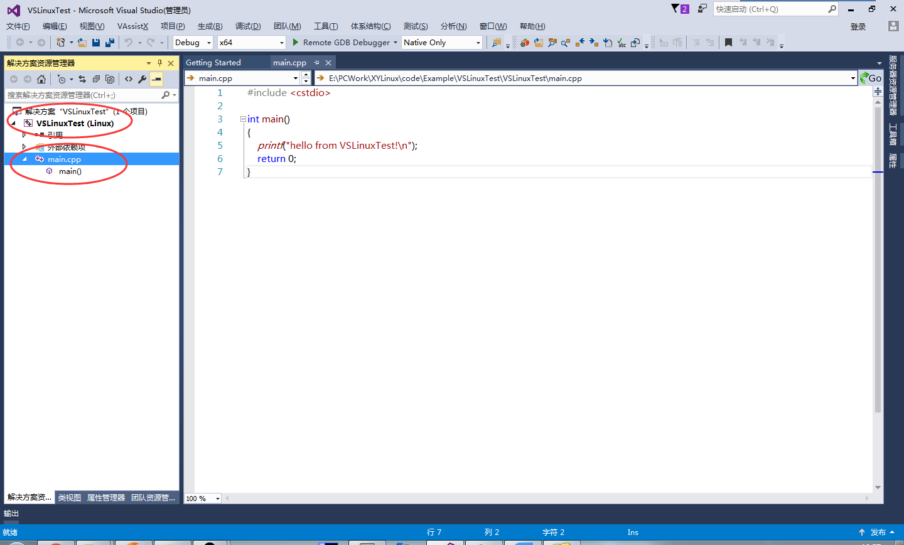Click the Save All toolbar icon
The width and height of the screenshot is (904, 545).
110,43
